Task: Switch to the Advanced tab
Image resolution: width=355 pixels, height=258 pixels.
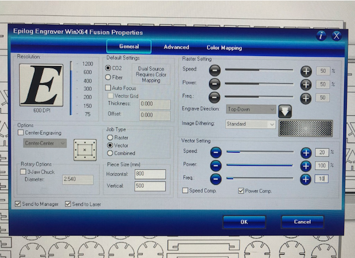Action: [176, 47]
